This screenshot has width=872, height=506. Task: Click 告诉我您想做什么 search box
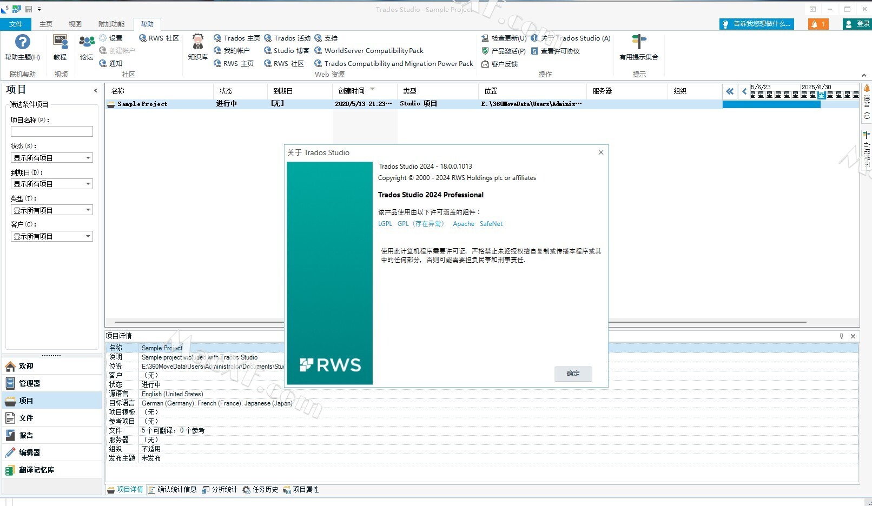(x=757, y=24)
